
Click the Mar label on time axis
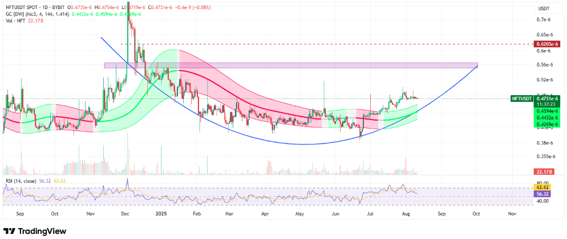click(x=229, y=214)
